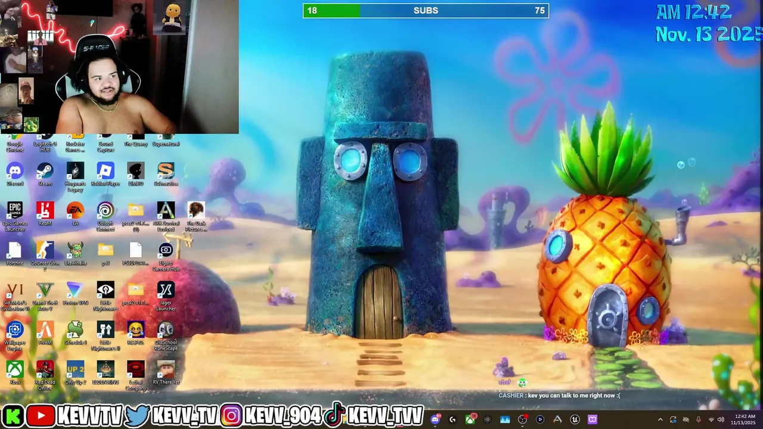The image size is (763, 429).
Task: Select the Lethal Company shortcut
Action: coord(135,376)
